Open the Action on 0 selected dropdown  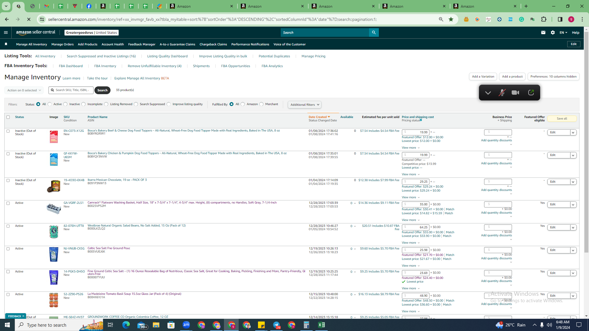(24, 90)
